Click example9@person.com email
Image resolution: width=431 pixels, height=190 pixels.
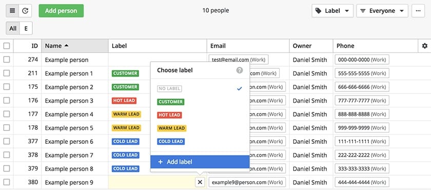click(247, 182)
